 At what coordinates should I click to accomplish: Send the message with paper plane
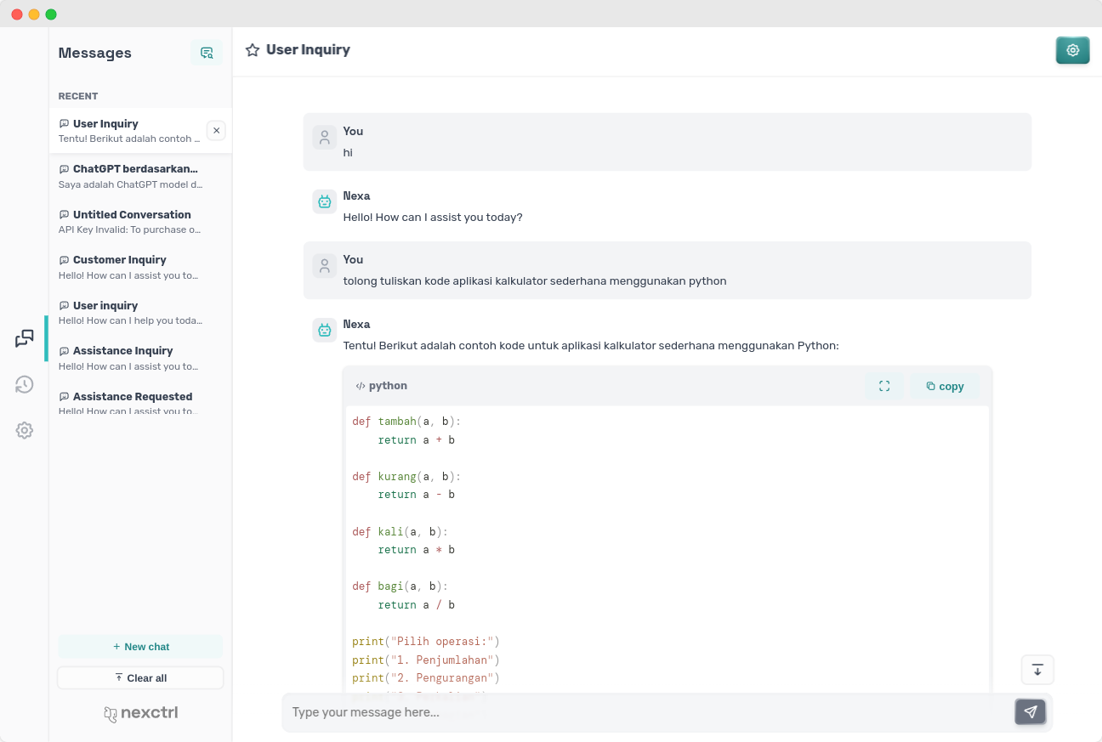[x=1030, y=712]
